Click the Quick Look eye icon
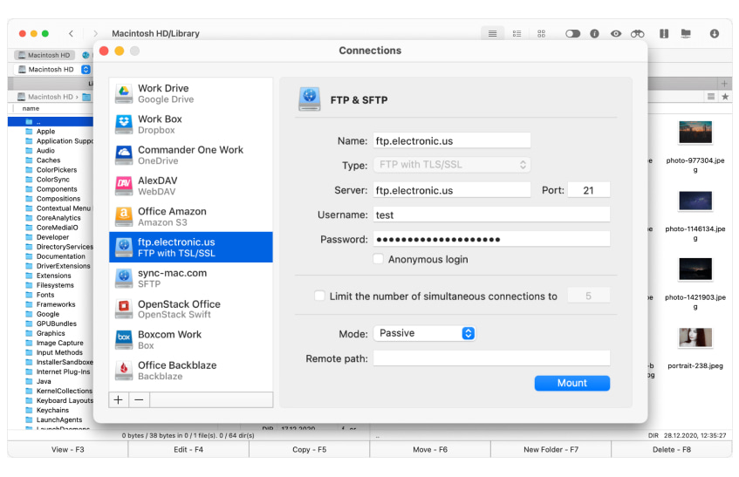739x477 pixels. point(616,33)
